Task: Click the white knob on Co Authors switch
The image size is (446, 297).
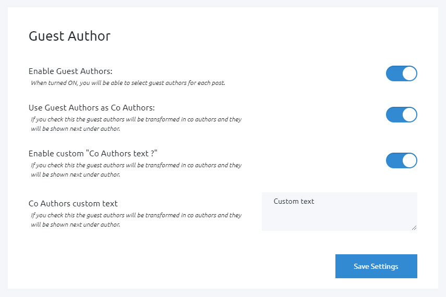Action: (x=409, y=115)
